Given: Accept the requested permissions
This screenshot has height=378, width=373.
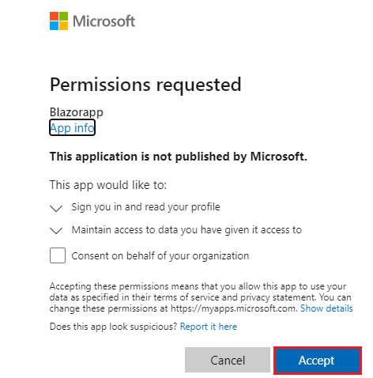Looking at the screenshot, I should pos(318,361).
